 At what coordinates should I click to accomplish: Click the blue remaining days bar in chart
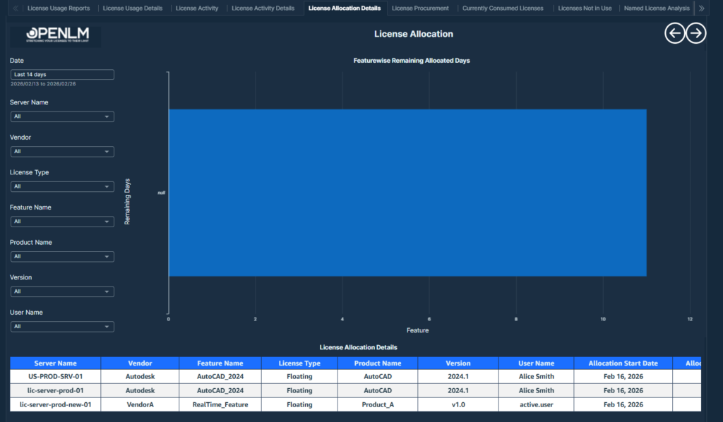[x=407, y=192]
